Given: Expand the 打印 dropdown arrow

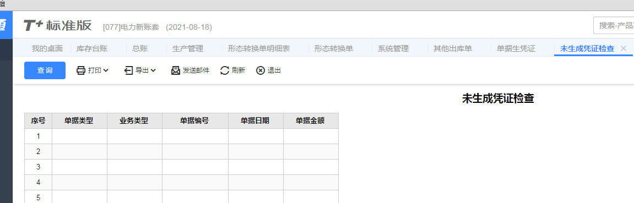Looking at the screenshot, I should tap(106, 70).
